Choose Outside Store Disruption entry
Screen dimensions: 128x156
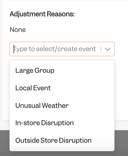pos(62,140)
